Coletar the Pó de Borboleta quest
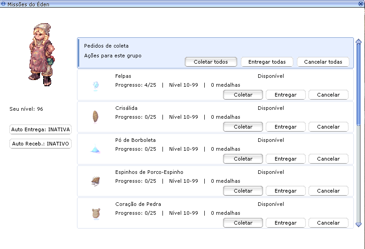365x249 pixels. pyautogui.click(x=243, y=159)
